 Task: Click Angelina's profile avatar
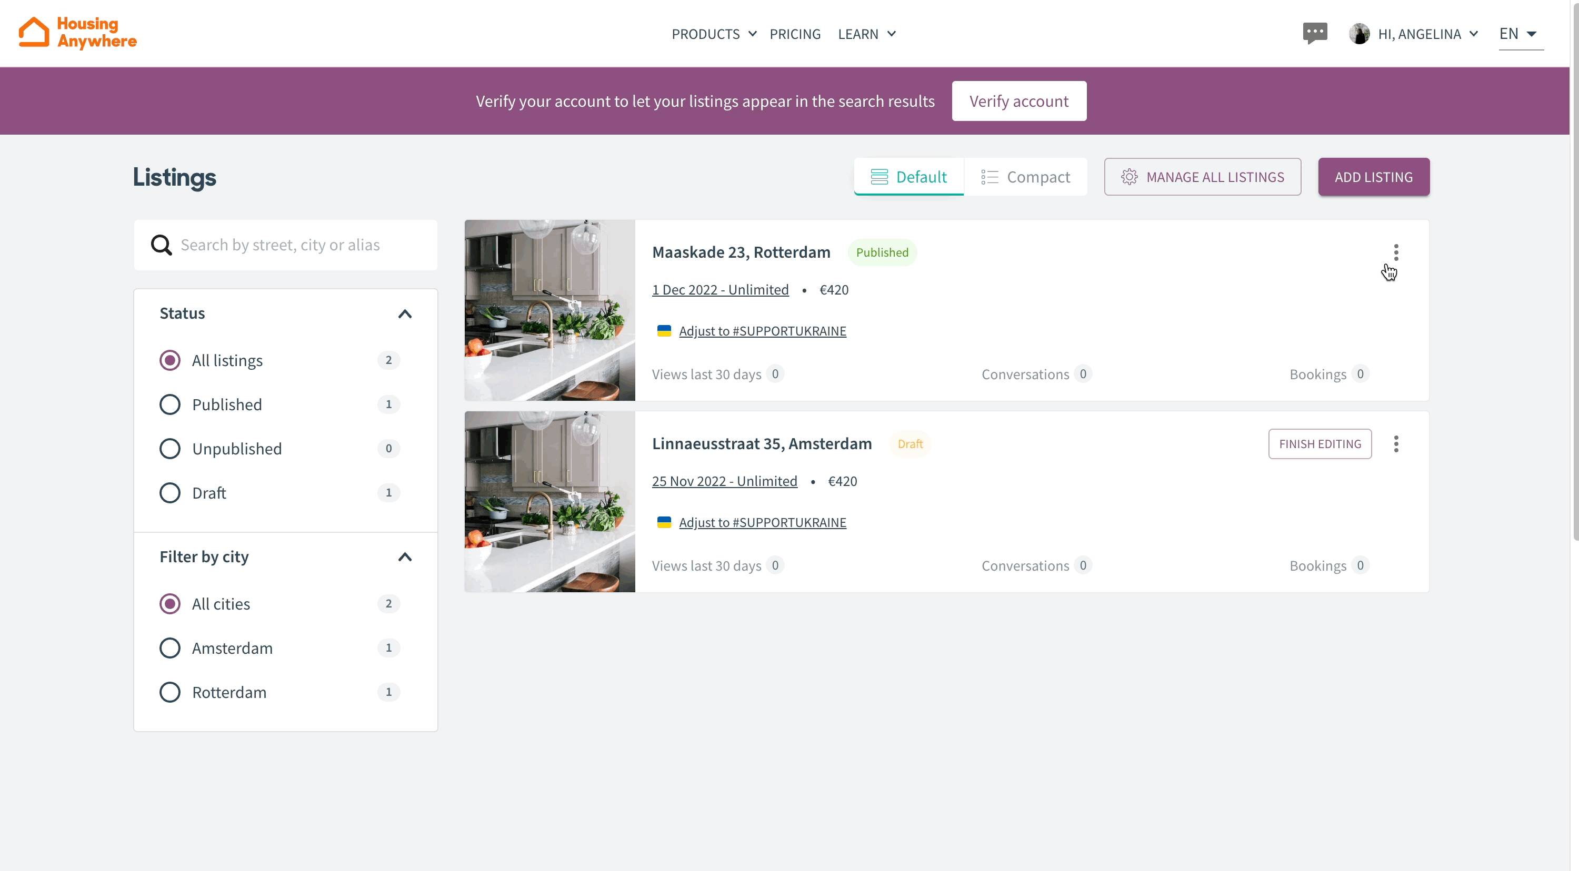tap(1359, 34)
